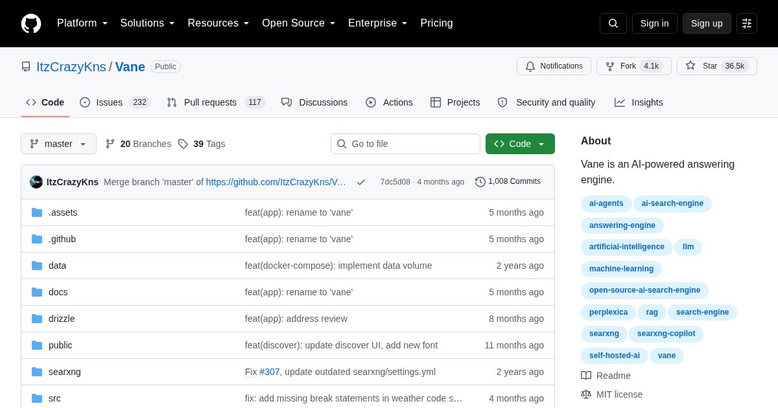
Task: Select the ai-agents topic tag
Action: tap(606, 203)
